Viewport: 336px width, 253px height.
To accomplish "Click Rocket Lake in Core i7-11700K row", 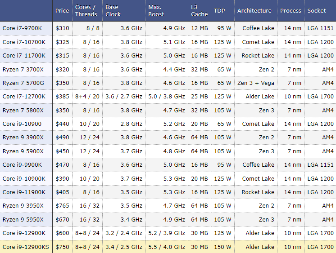I will point(258,56).
